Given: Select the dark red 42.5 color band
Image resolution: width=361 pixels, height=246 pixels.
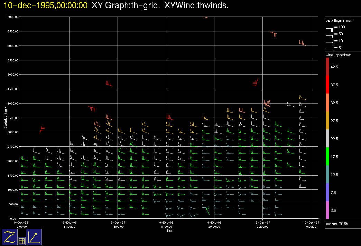Looking at the screenshot, I should (x=327, y=66).
